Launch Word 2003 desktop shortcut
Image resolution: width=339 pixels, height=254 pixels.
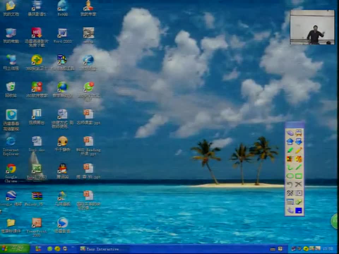tap(63, 33)
